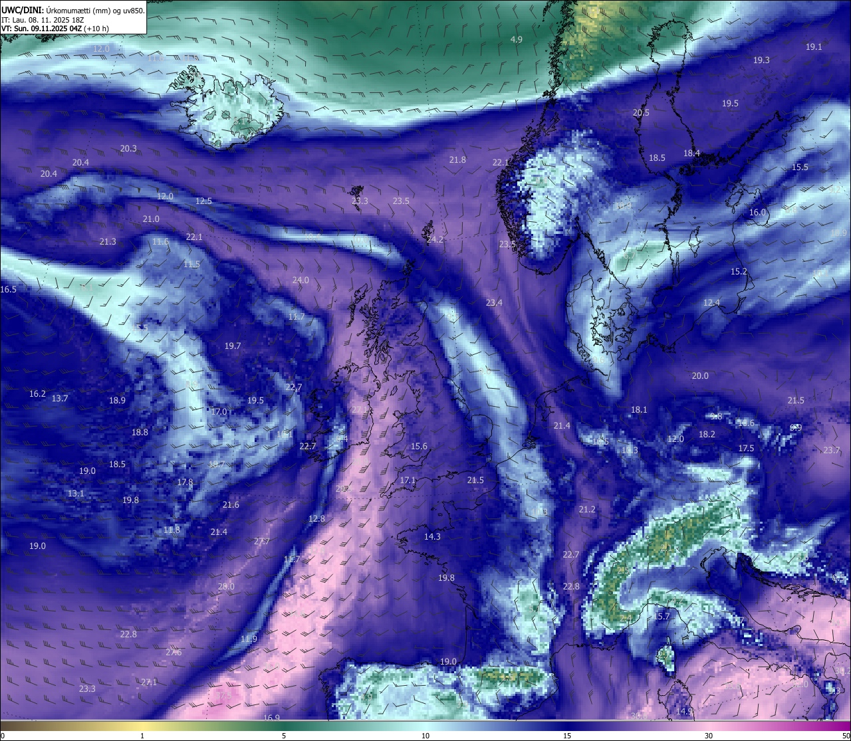This screenshot has width=851, height=741.
Task: Click the 14.3 value over Brittany
Action: pos(432,537)
